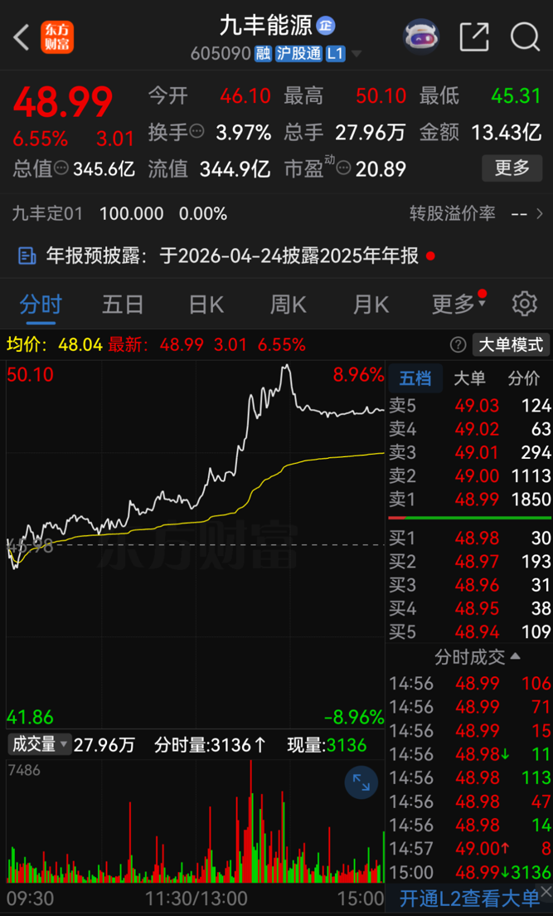
Task: Expand the chart with fullscreen icon
Action: 361,783
